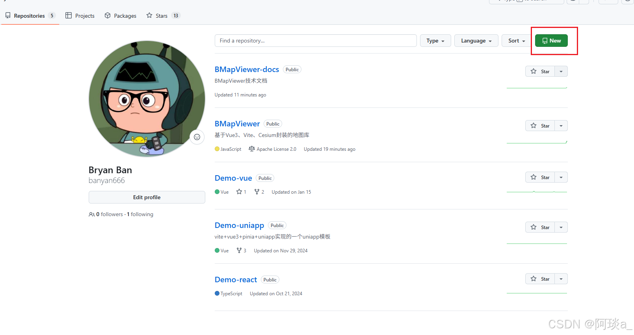Click 'Updated on Nov 29, 2024' text
Image resolution: width=634 pixels, height=335 pixels.
click(281, 251)
